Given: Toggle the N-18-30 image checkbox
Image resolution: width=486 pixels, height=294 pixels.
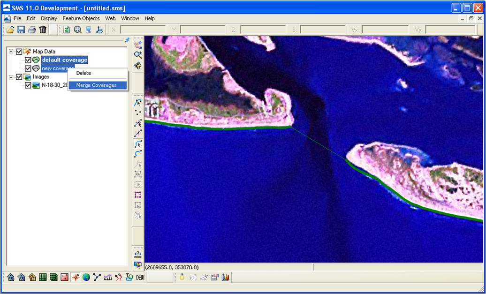Looking at the screenshot, I should tap(28, 85).
